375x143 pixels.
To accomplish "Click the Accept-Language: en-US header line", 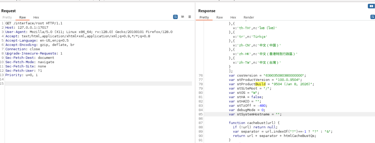I will point(37,40).
